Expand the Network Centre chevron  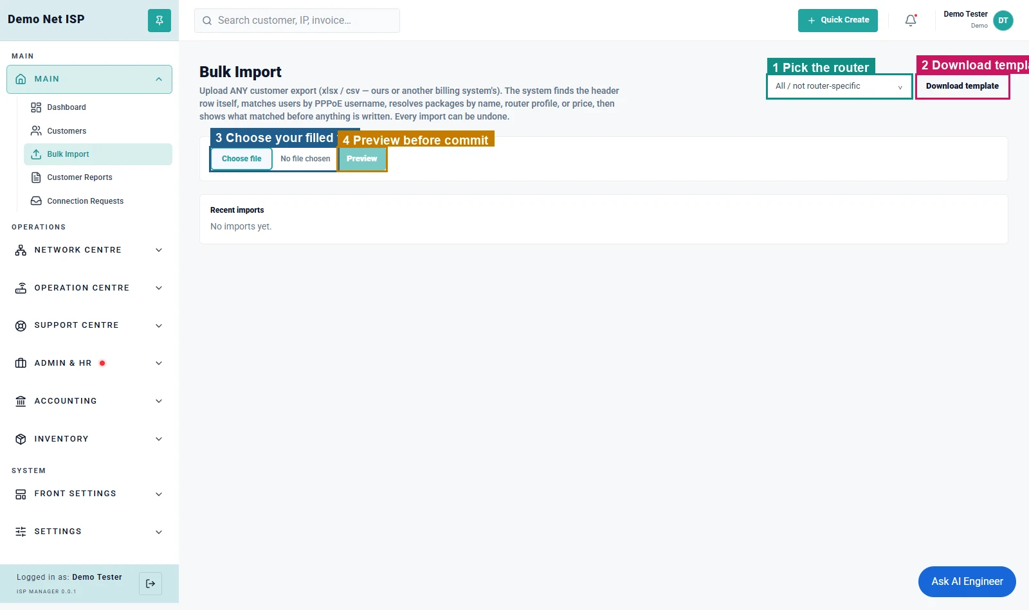coord(159,250)
